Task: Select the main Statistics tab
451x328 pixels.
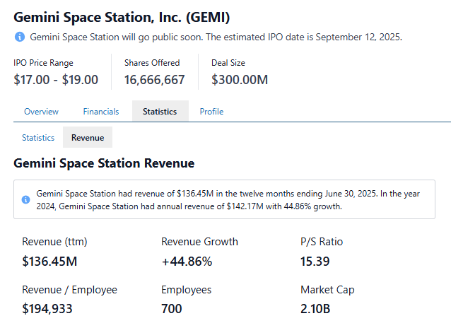Action: point(160,112)
